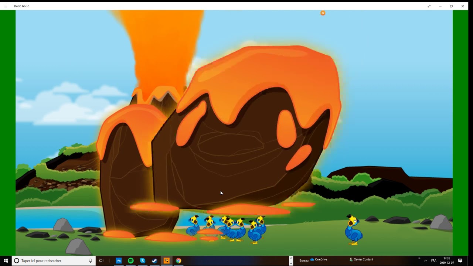Focus the Taper ici pour rechercher box

coord(54,260)
